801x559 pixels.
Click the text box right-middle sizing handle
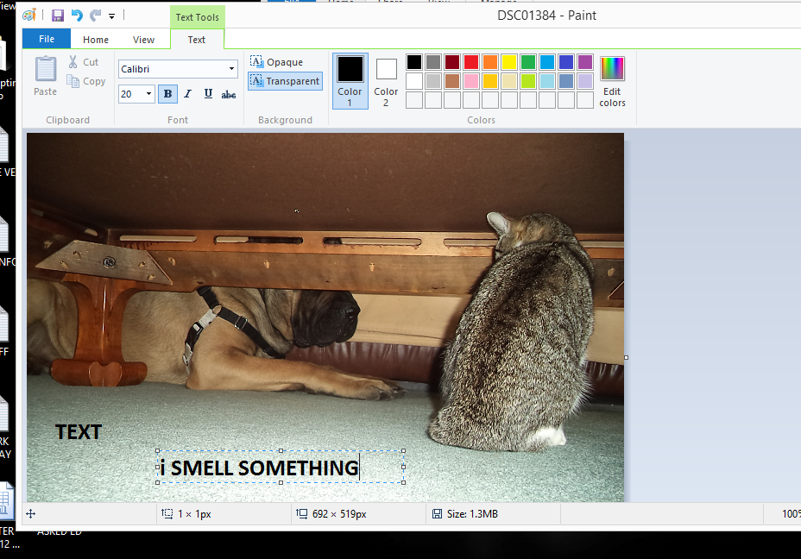(404, 467)
